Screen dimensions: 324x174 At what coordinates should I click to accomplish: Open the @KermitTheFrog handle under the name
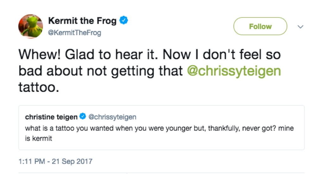[74, 33]
